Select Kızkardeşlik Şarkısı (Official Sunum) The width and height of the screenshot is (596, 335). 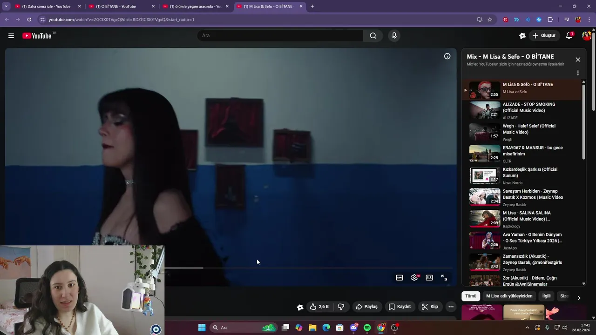coord(521,176)
